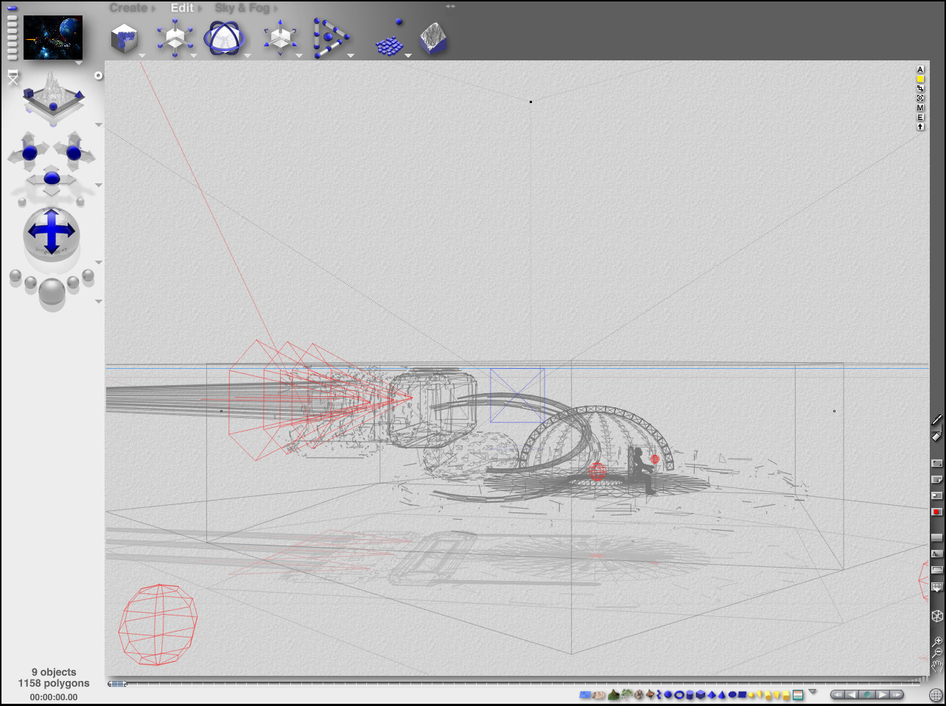The image size is (946, 706).
Task: Click the Materials editor cube icon
Action: click(124, 38)
